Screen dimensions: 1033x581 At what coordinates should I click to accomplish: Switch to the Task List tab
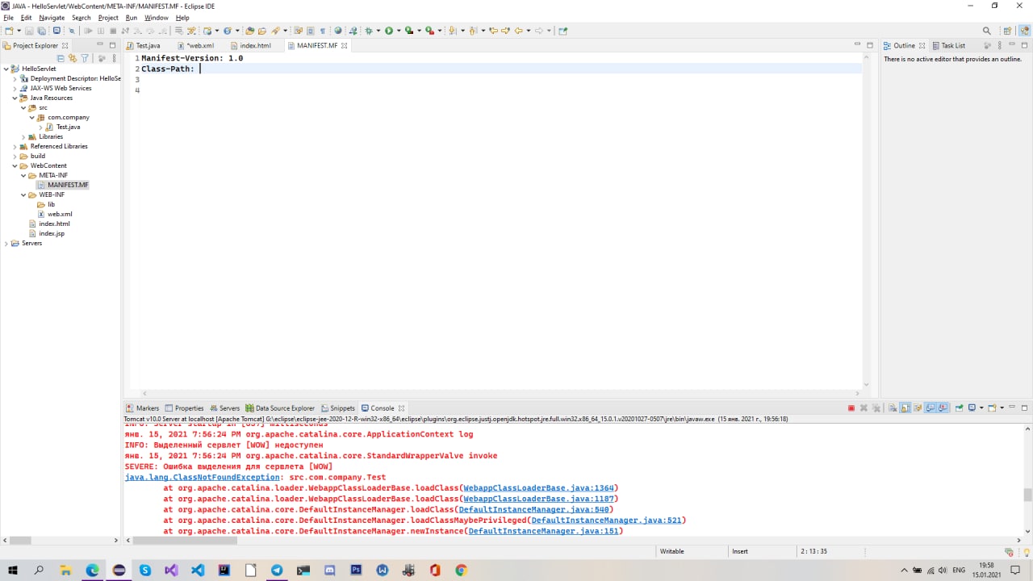tap(948, 46)
